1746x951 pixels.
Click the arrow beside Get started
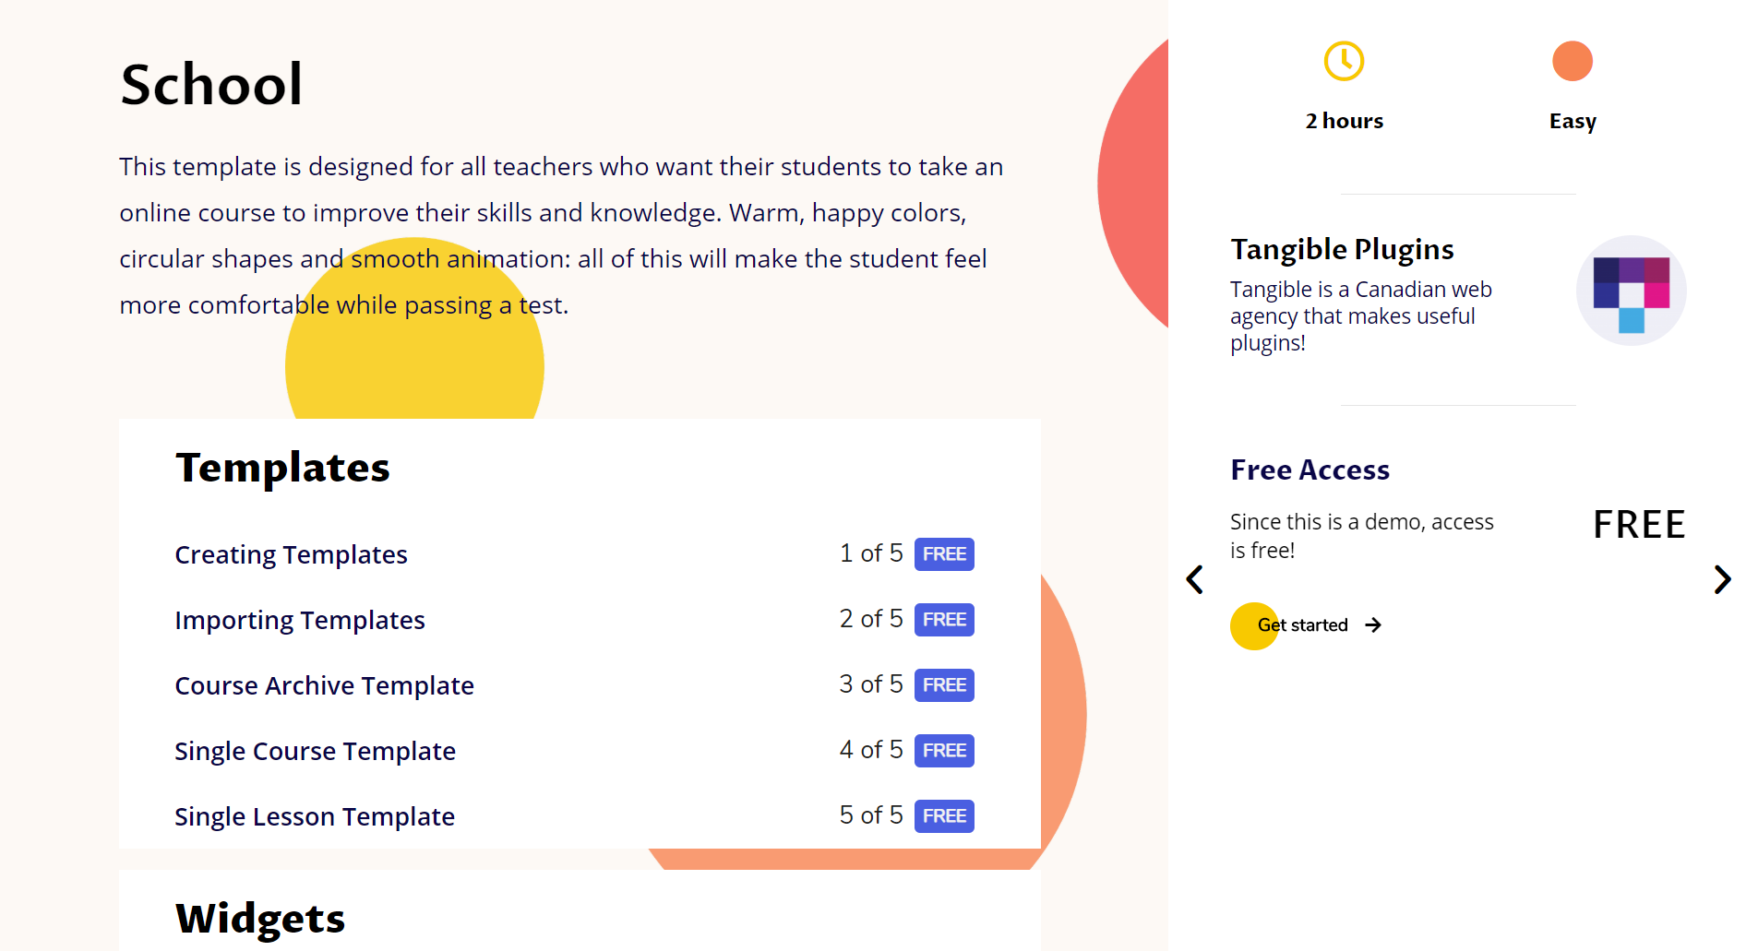click(x=1373, y=625)
